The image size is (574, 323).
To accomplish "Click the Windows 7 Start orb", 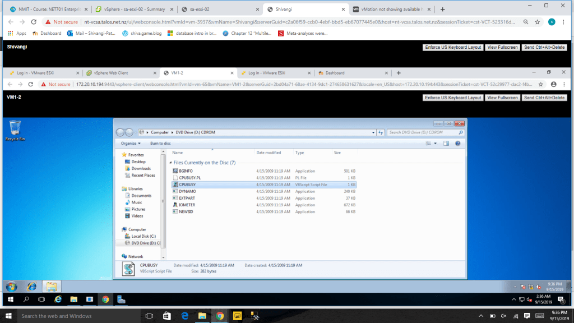I will tap(11, 287).
